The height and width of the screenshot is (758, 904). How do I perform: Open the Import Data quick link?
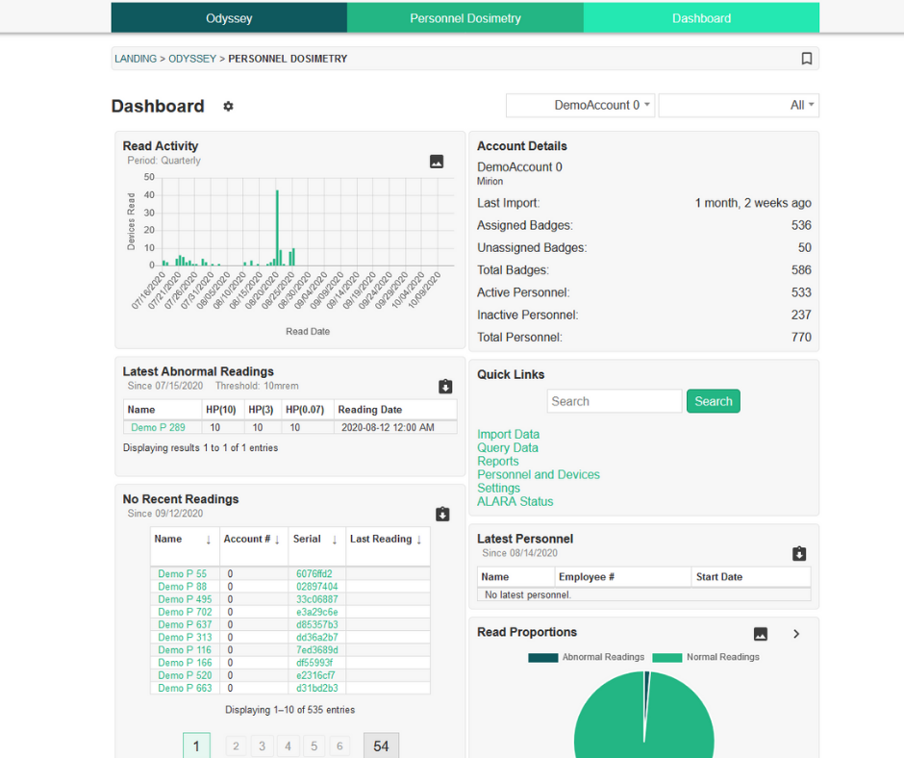pos(508,435)
